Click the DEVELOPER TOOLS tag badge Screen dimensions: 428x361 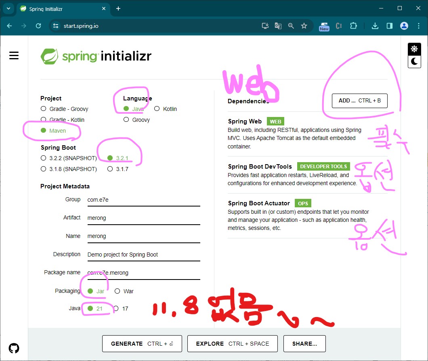(x=323, y=166)
